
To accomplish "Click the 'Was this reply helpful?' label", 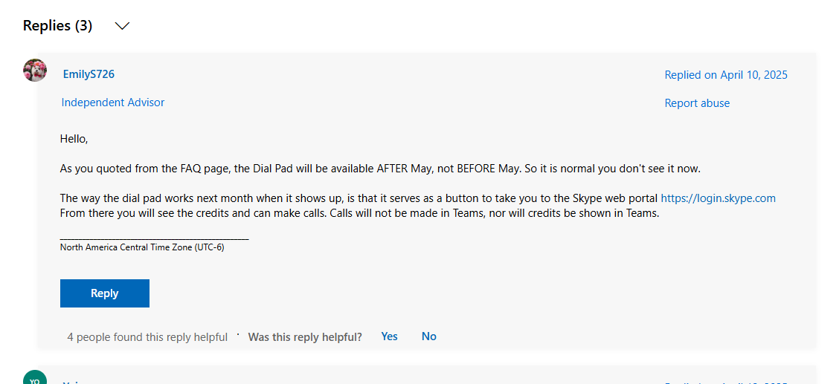I will pos(305,337).
